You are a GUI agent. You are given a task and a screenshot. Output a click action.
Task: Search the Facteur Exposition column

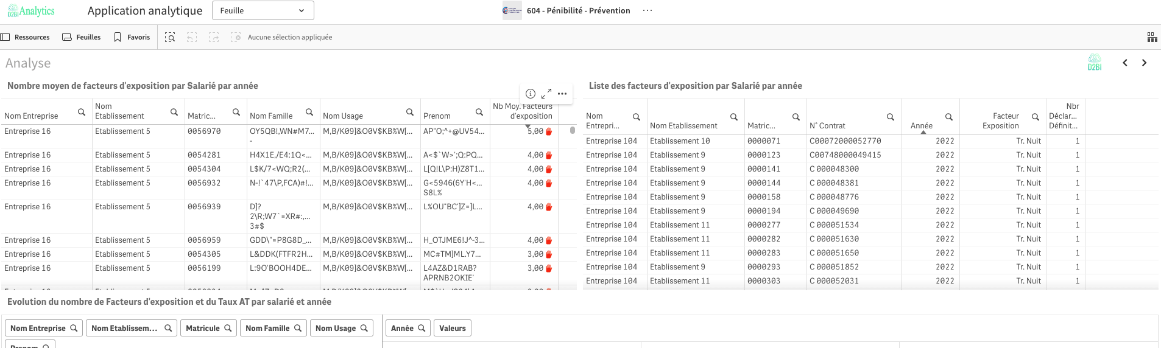tap(1035, 117)
